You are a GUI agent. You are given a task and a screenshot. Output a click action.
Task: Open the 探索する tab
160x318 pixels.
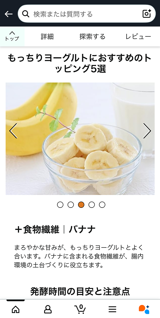[x=92, y=37]
